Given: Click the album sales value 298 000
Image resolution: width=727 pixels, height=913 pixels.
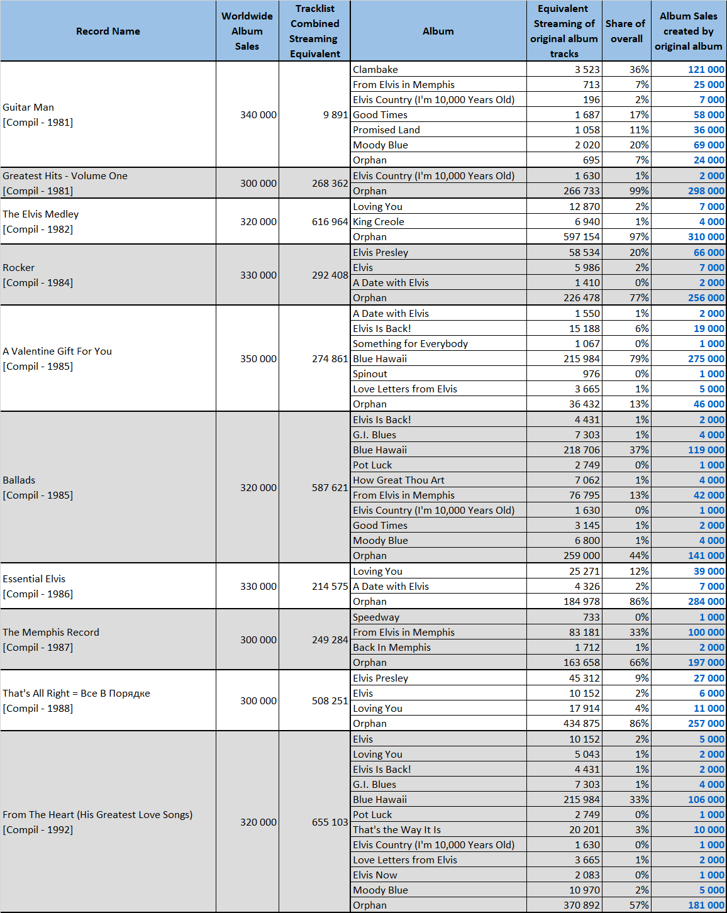Looking at the screenshot, I should pos(689,191).
